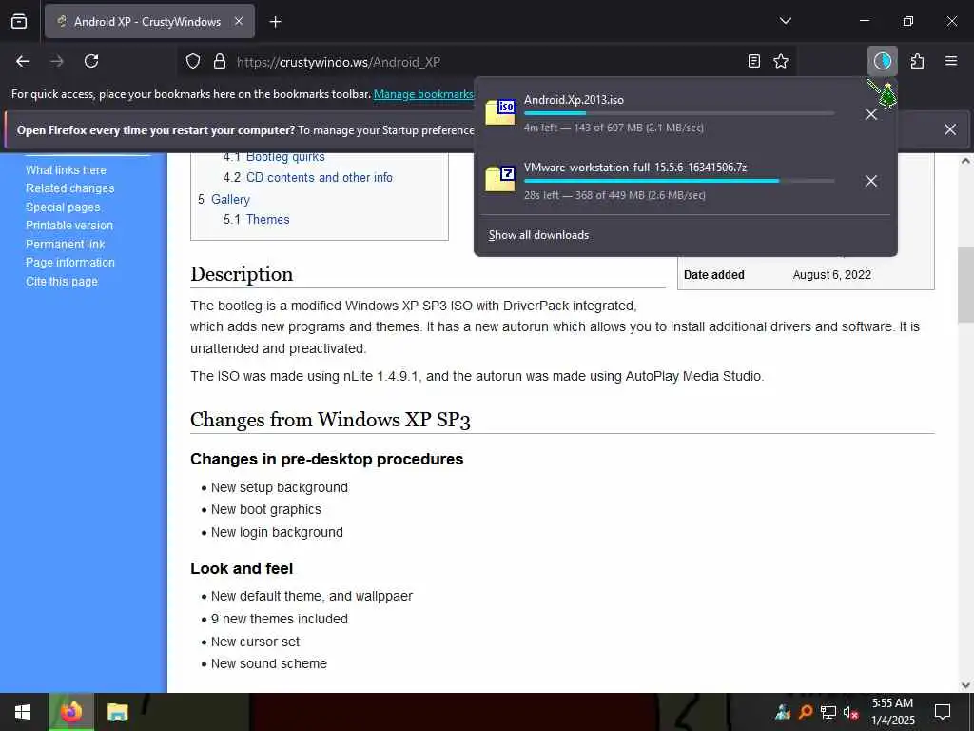Image resolution: width=974 pixels, height=731 pixels.
Task: Open Permanent link in sidebar
Action: pyautogui.click(x=66, y=244)
